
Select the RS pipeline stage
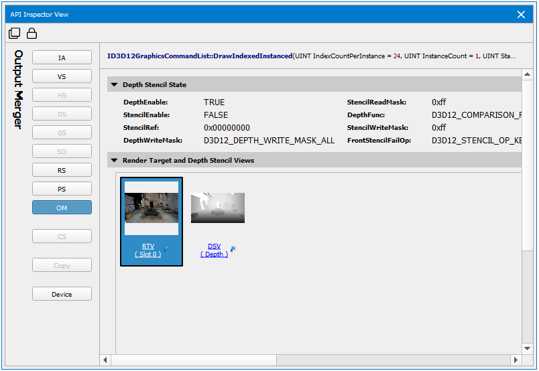pyautogui.click(x=62, y=170)
